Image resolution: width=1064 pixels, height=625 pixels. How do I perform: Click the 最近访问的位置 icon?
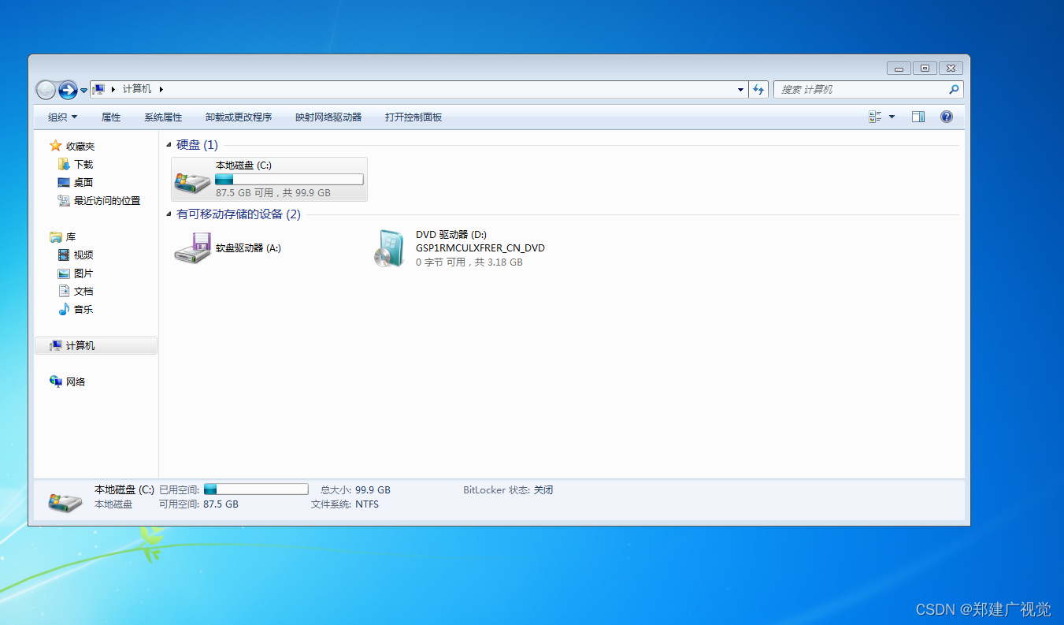[64, 201]
